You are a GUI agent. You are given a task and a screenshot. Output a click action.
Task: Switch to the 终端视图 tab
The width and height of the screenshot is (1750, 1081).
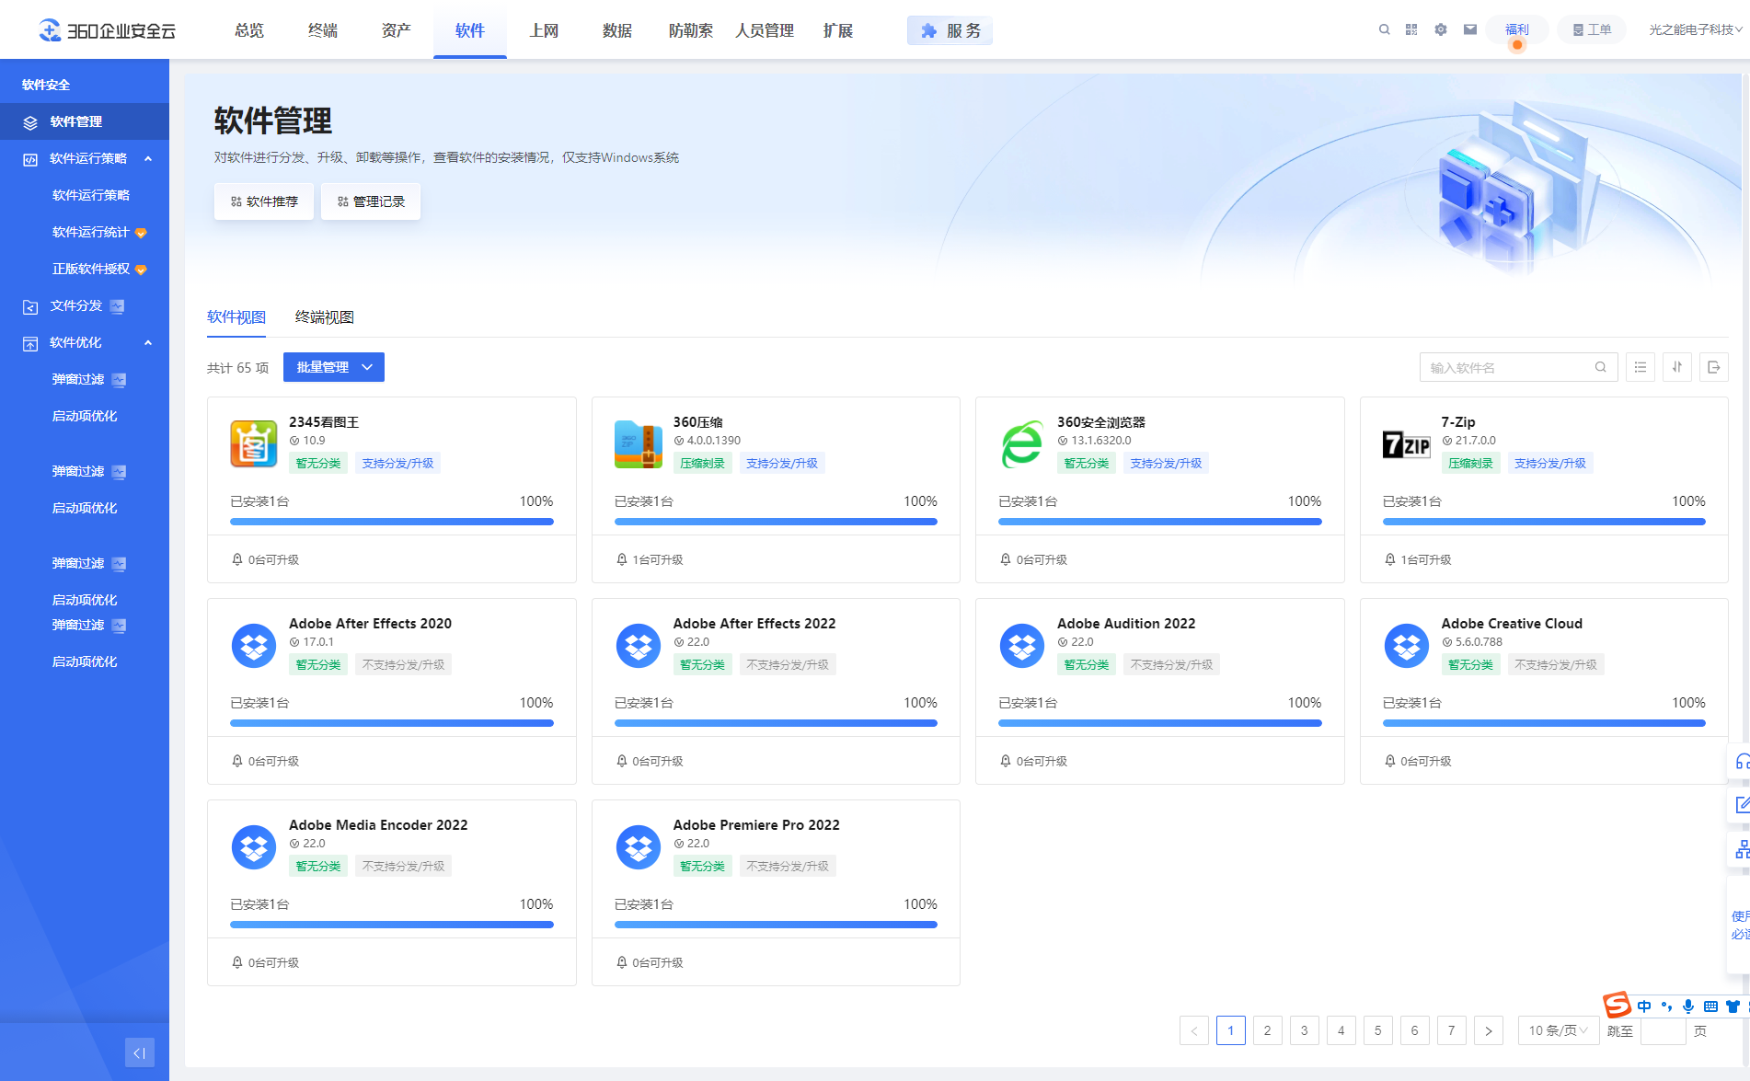[x=324, y=317]
